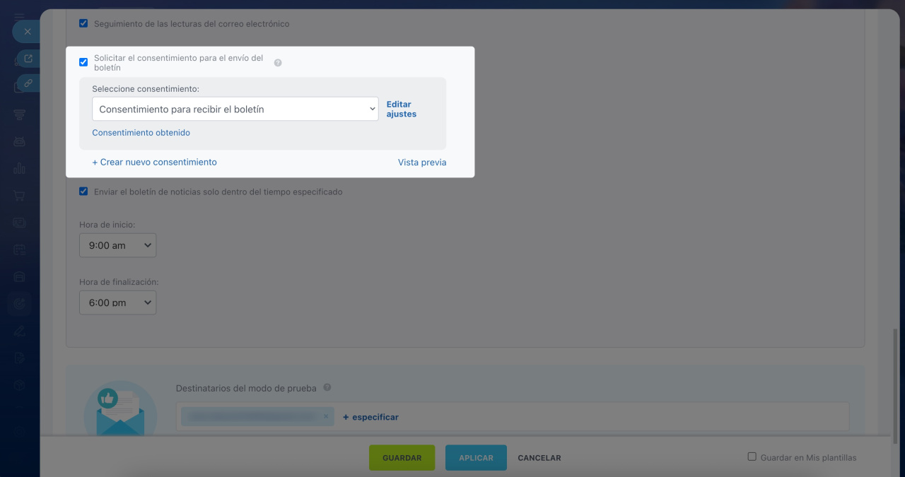Image resolution: width=905 pixels, height=477 pixels.
Task: Click the funnel icon in sidebar
Action: 19,115
